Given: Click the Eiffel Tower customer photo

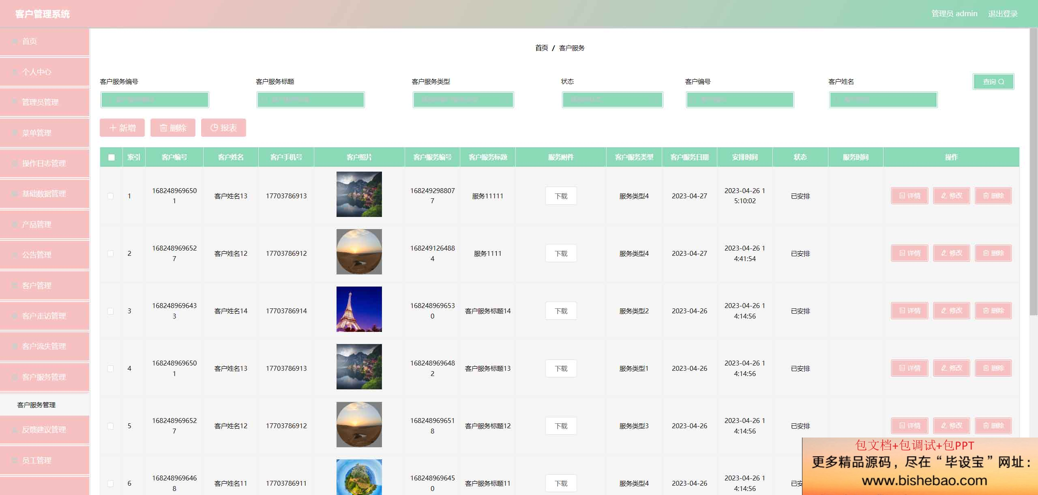Looking at the screenshot, I should point(359,309).
